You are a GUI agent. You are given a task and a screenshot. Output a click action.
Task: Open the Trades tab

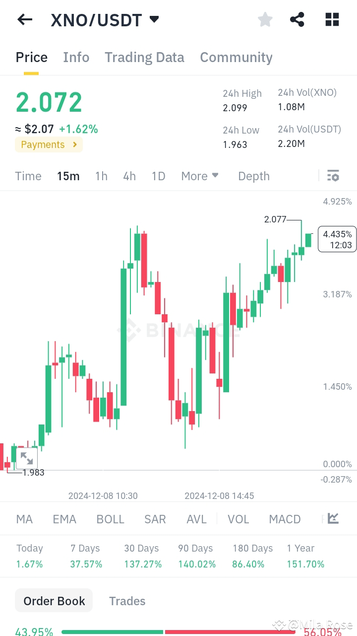(x=127, y=601)
